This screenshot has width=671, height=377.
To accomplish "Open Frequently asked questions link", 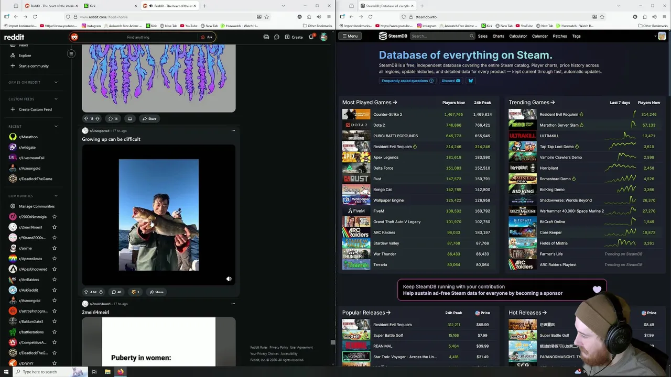I will pos(407,81).
